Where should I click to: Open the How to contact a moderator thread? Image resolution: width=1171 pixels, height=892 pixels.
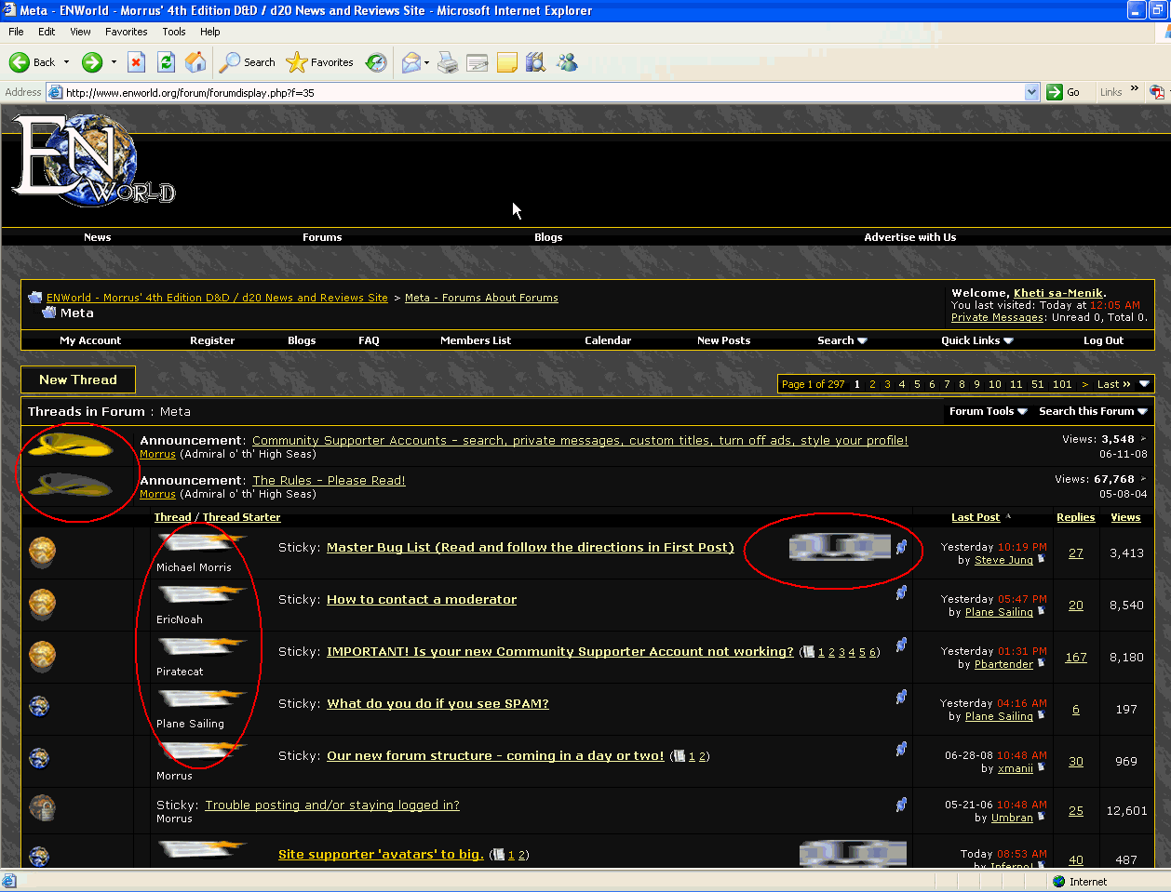point(422,600)
